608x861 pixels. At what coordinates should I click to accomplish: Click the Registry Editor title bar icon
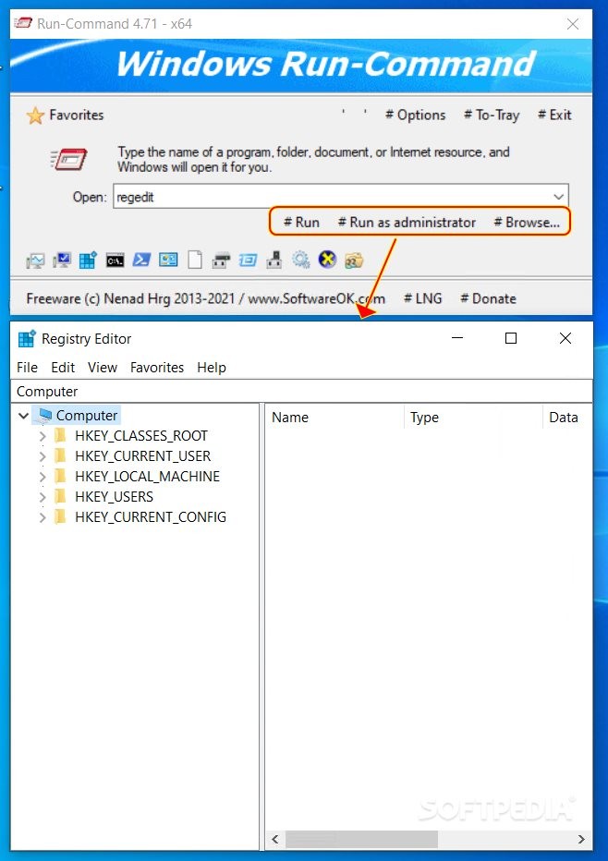(27, 339)
